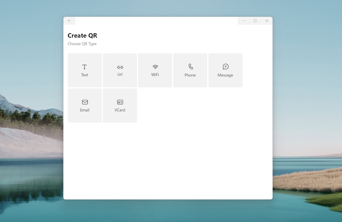Image resolution: width=342 pixels, height=222 pixels.
Task: Click the 'WiFi' tile label
Action: (155, 75)
